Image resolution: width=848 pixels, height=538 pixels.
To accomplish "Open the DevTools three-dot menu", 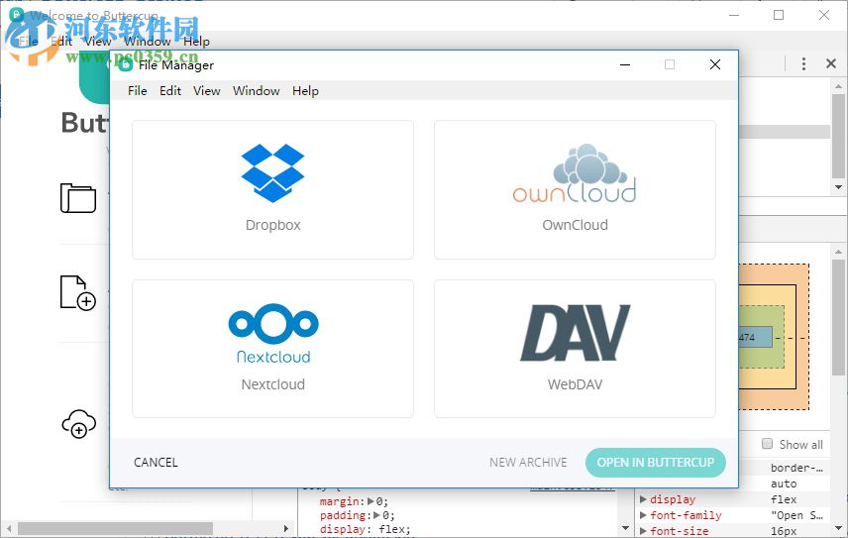I will 803,63.
